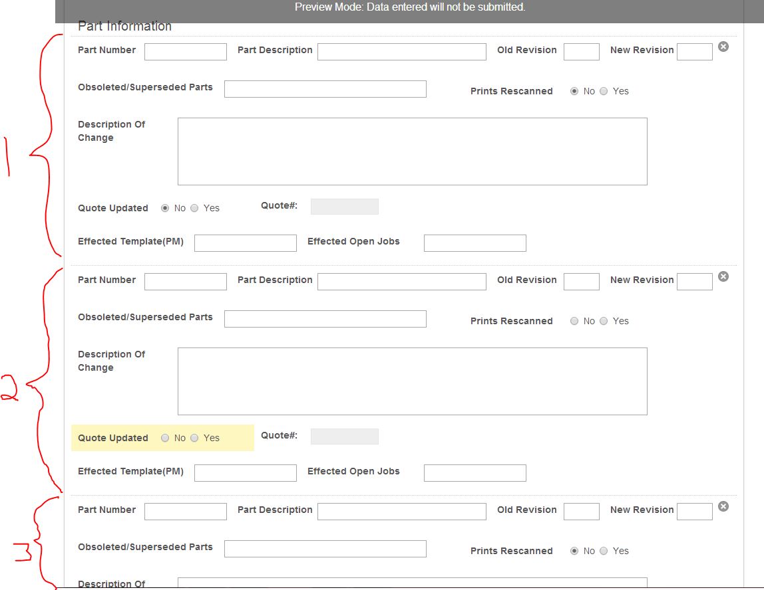
Task: Click Effected Open Jobs field in second section
Action: pyautogui.click(x=475, y=473)
